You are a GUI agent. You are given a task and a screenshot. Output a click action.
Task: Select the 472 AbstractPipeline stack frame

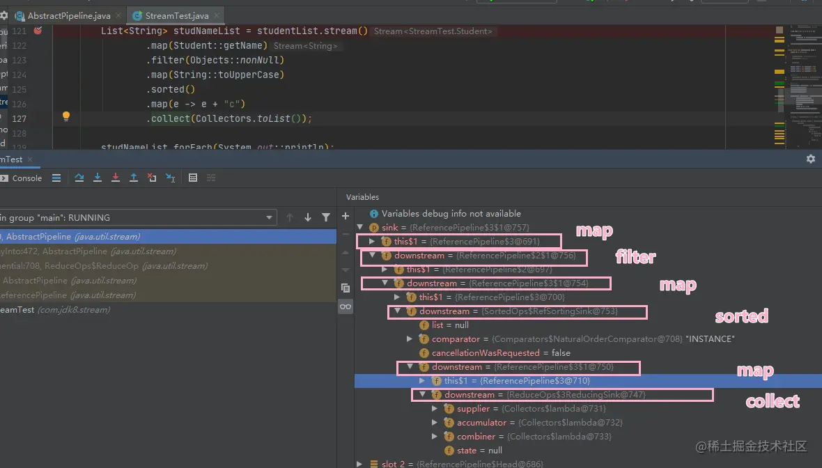(168, 251)
